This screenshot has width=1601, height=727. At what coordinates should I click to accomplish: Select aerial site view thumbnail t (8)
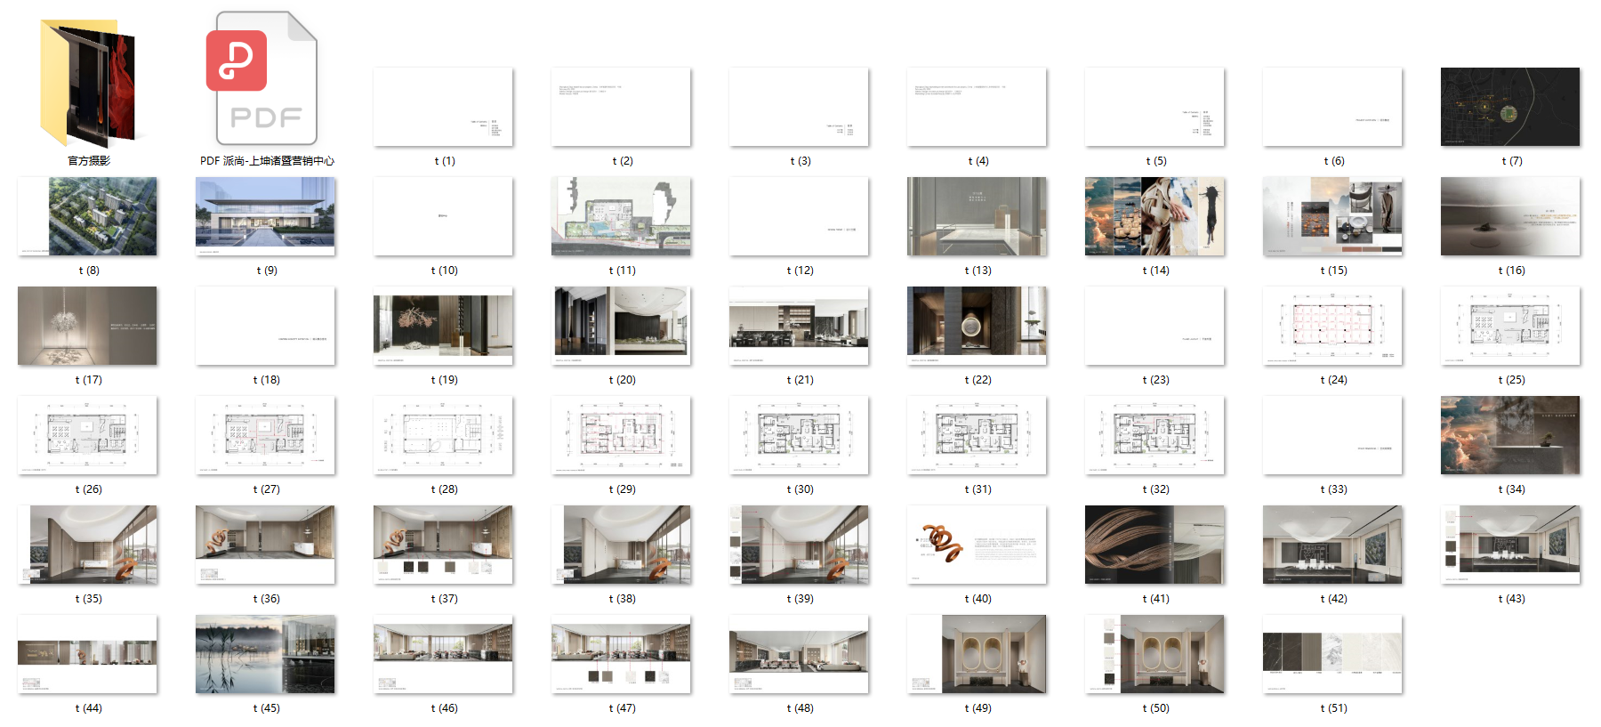click(x=88, y=216)
